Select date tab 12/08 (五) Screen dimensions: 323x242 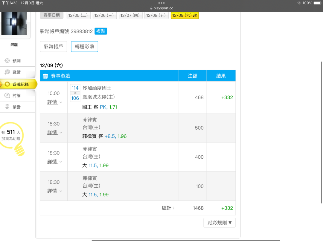[156, 16]
